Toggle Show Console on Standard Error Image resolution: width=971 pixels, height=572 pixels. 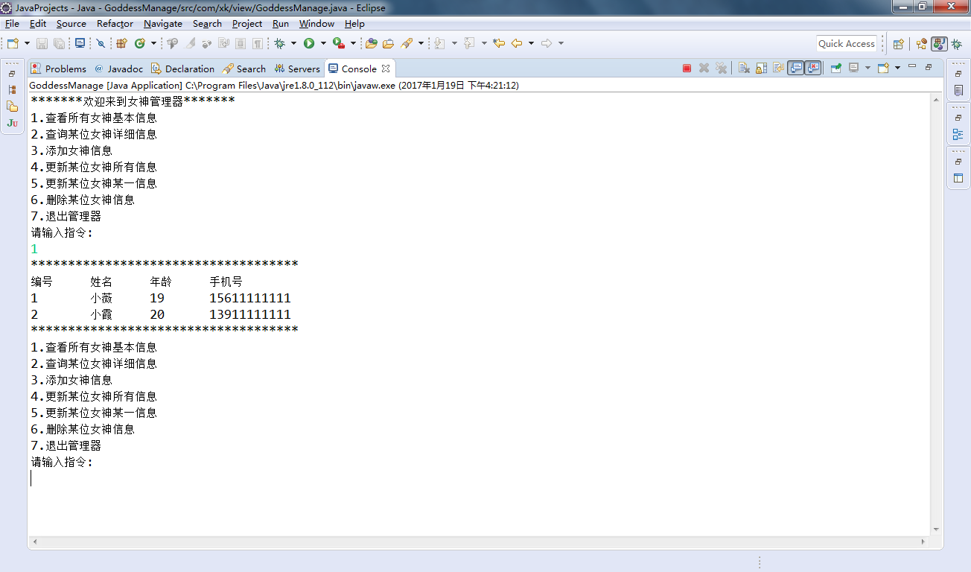(812, 68)
